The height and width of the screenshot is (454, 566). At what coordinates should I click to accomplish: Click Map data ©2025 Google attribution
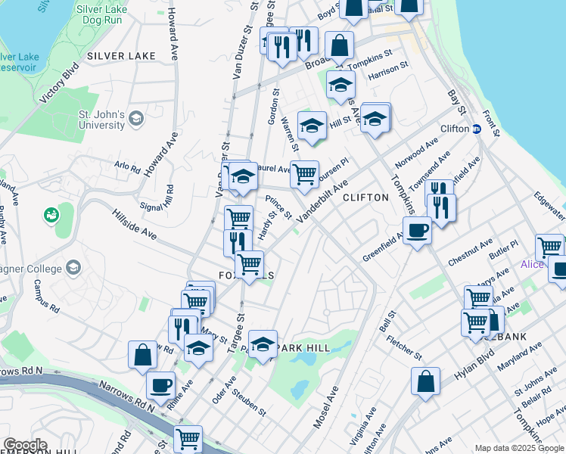519,448
